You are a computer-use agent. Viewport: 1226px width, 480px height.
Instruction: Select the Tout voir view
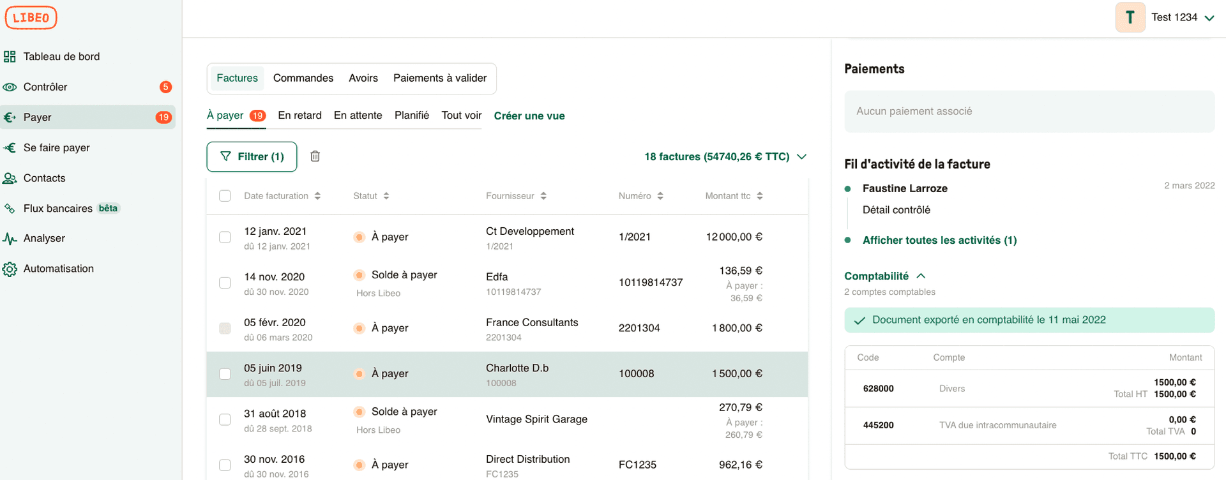(x=462, y=116)
